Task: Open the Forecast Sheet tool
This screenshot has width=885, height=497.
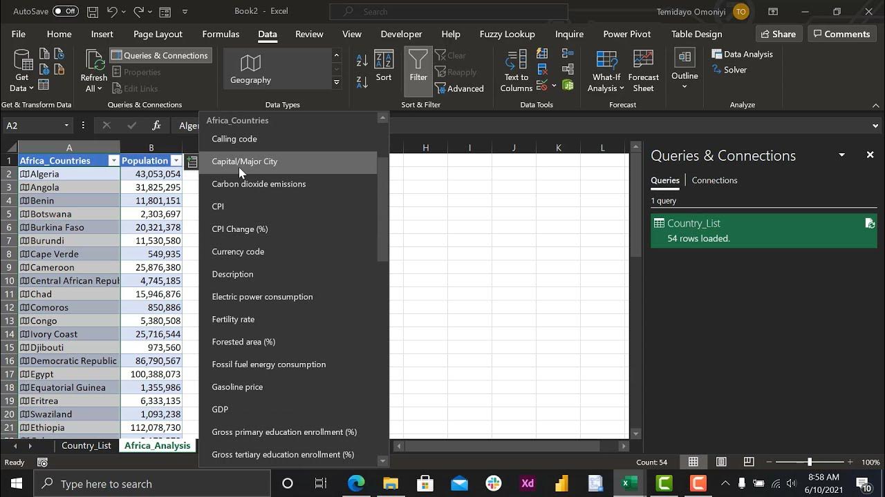Action: (643, 71)
